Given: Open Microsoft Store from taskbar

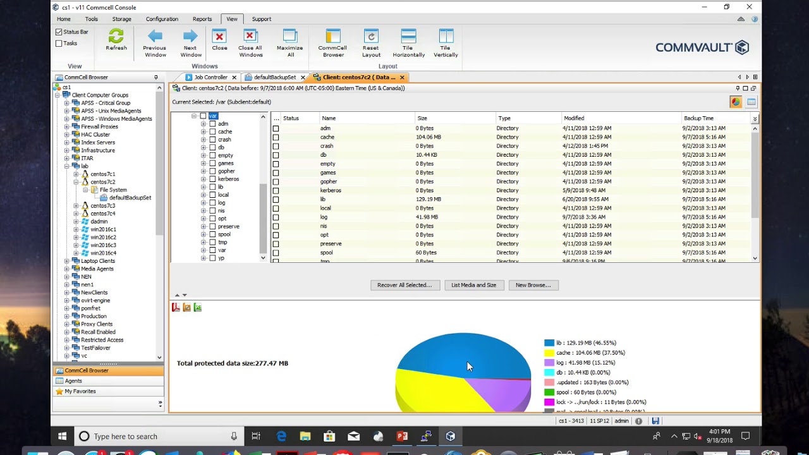Looking at the screenshot, I should tap(329, 436).
